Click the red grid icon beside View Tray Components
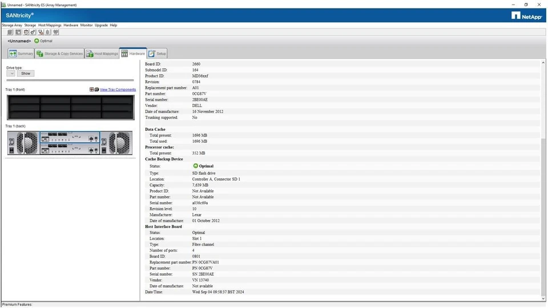548x308 pixels. (91, 89)
